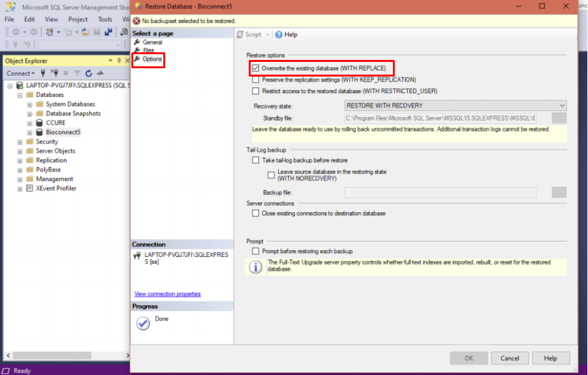Click the Disconnect plug icon with red X
Screen dimensions: 588x375
tap(55, 73)
